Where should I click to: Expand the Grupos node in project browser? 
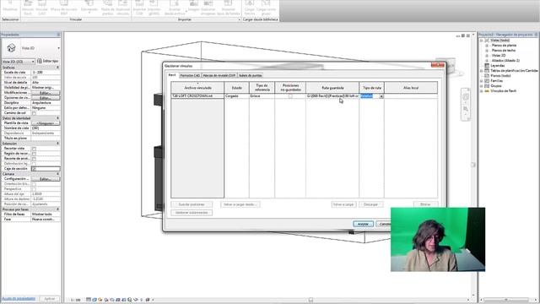[x=482, y=86]
